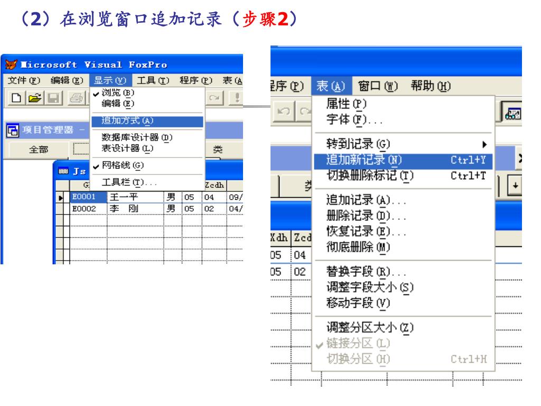Click the Run exclamation toolbar icon
The image size is (541, 406).
point(237,97)
